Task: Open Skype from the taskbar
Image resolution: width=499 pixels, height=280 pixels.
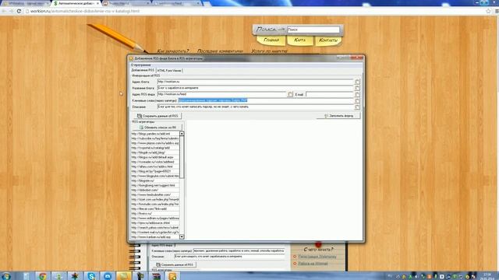Action: (91, 276)
